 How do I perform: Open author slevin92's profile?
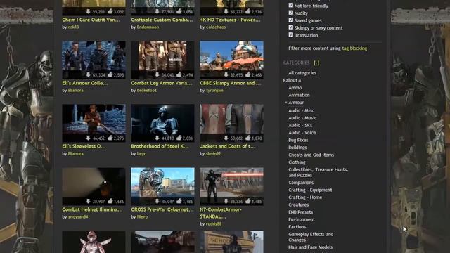(213, 154)
